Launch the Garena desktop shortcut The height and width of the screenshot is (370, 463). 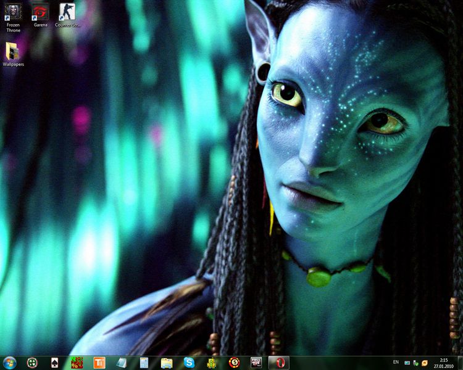pos(41,15)
